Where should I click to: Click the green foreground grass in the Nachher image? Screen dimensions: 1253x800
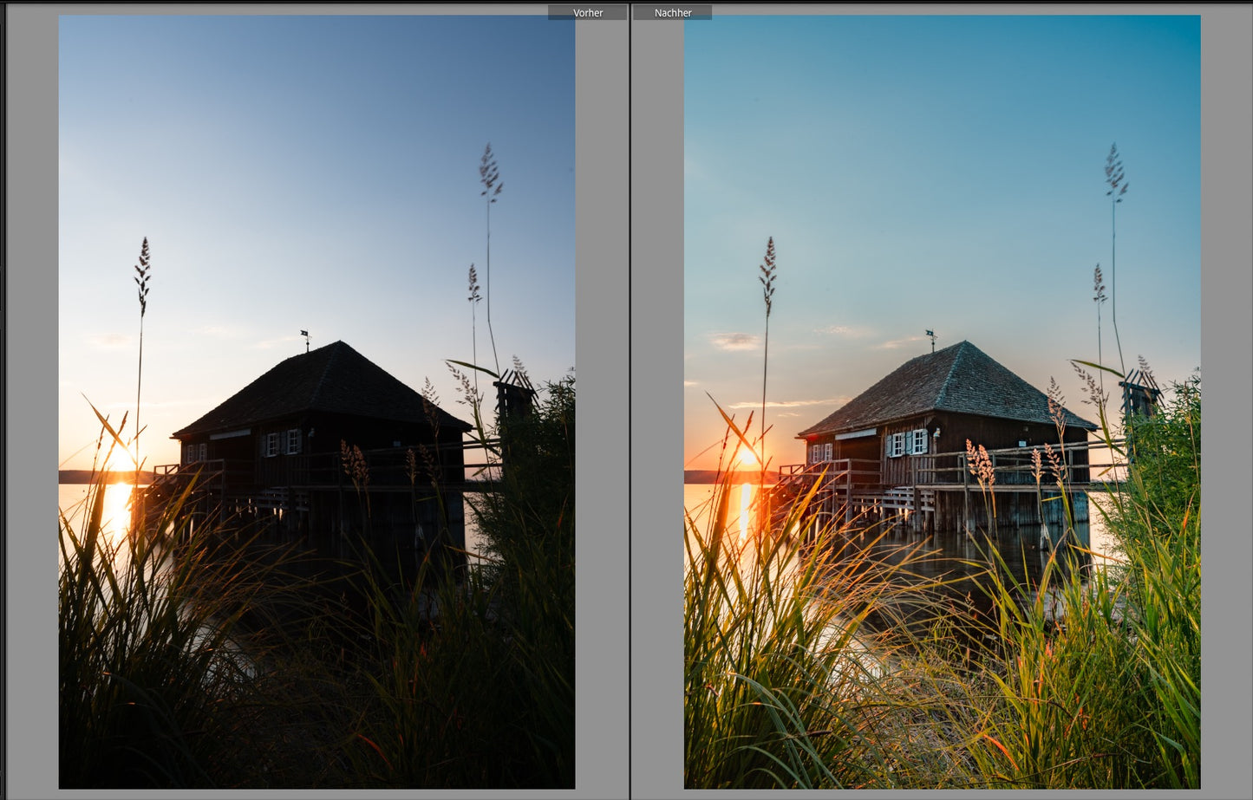tap(1041, 693)
